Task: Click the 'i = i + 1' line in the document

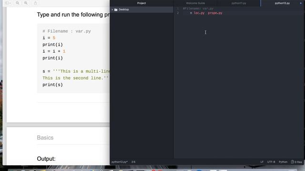Action: [54, 51]
